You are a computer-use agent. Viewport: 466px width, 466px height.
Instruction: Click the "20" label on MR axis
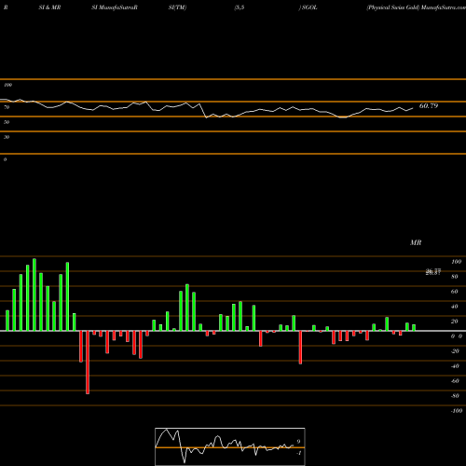[x=455, y=322]
